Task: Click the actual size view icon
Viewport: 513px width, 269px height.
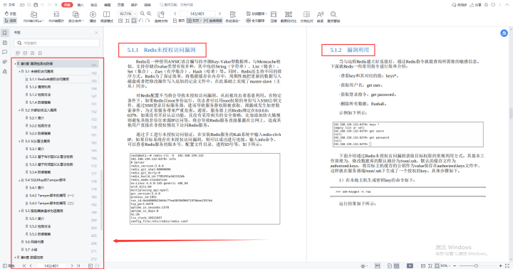Action: pos(120,21)
